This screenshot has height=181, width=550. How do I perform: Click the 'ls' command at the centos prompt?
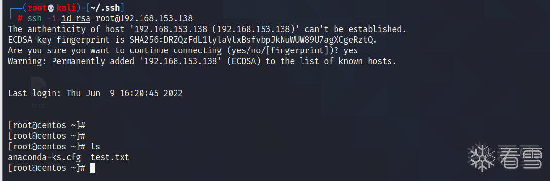click(x=95, y=147)
